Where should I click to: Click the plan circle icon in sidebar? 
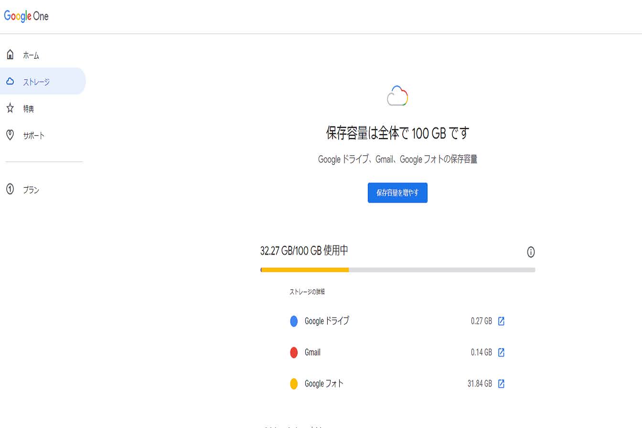(10, 189)
